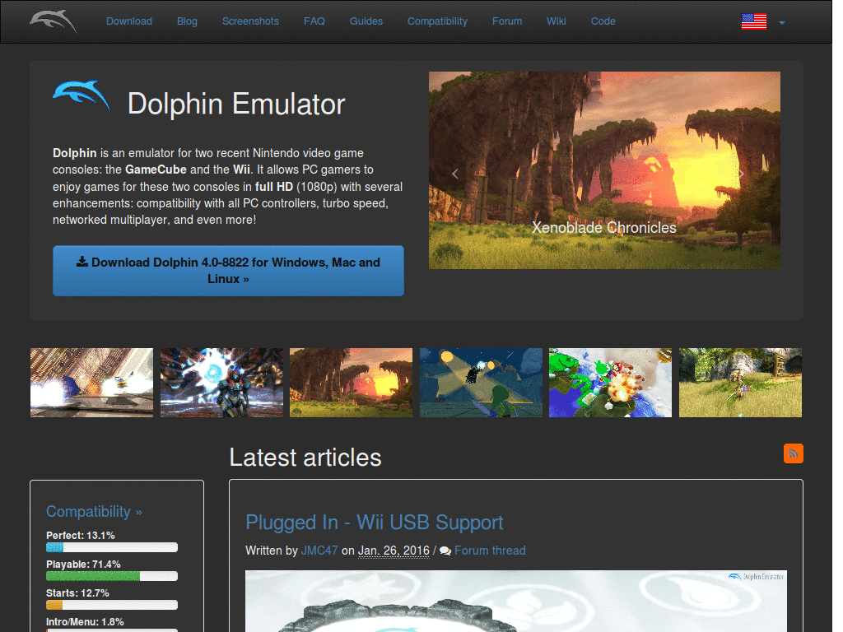The height and width of the screenshot is (632, 843).
Task: Open the Xenoblade Chronicles screenshot thumbnail
Action: (351, 382)
